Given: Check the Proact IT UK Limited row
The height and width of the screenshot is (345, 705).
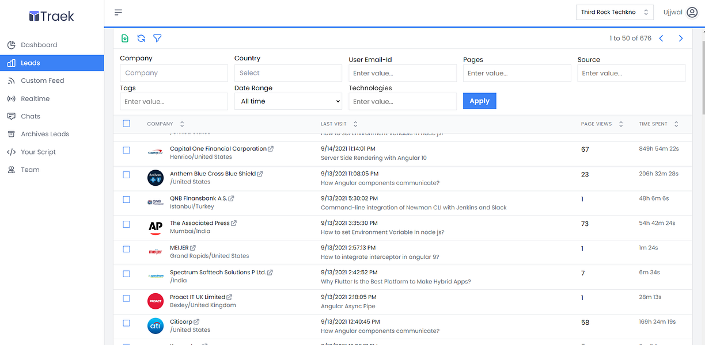Looking at the screenshot, I should 127,298.
